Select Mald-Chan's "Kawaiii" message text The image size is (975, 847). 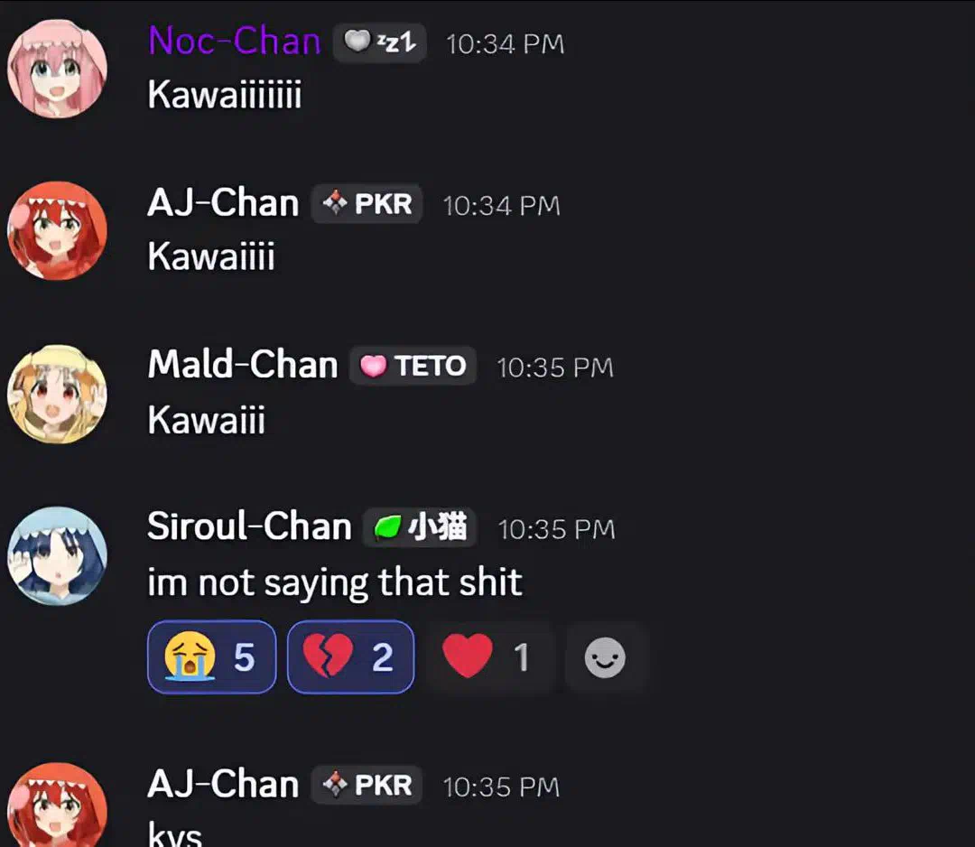tap(207, 420)
